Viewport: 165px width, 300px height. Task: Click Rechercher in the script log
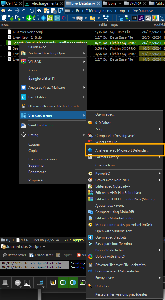[15, 255]
